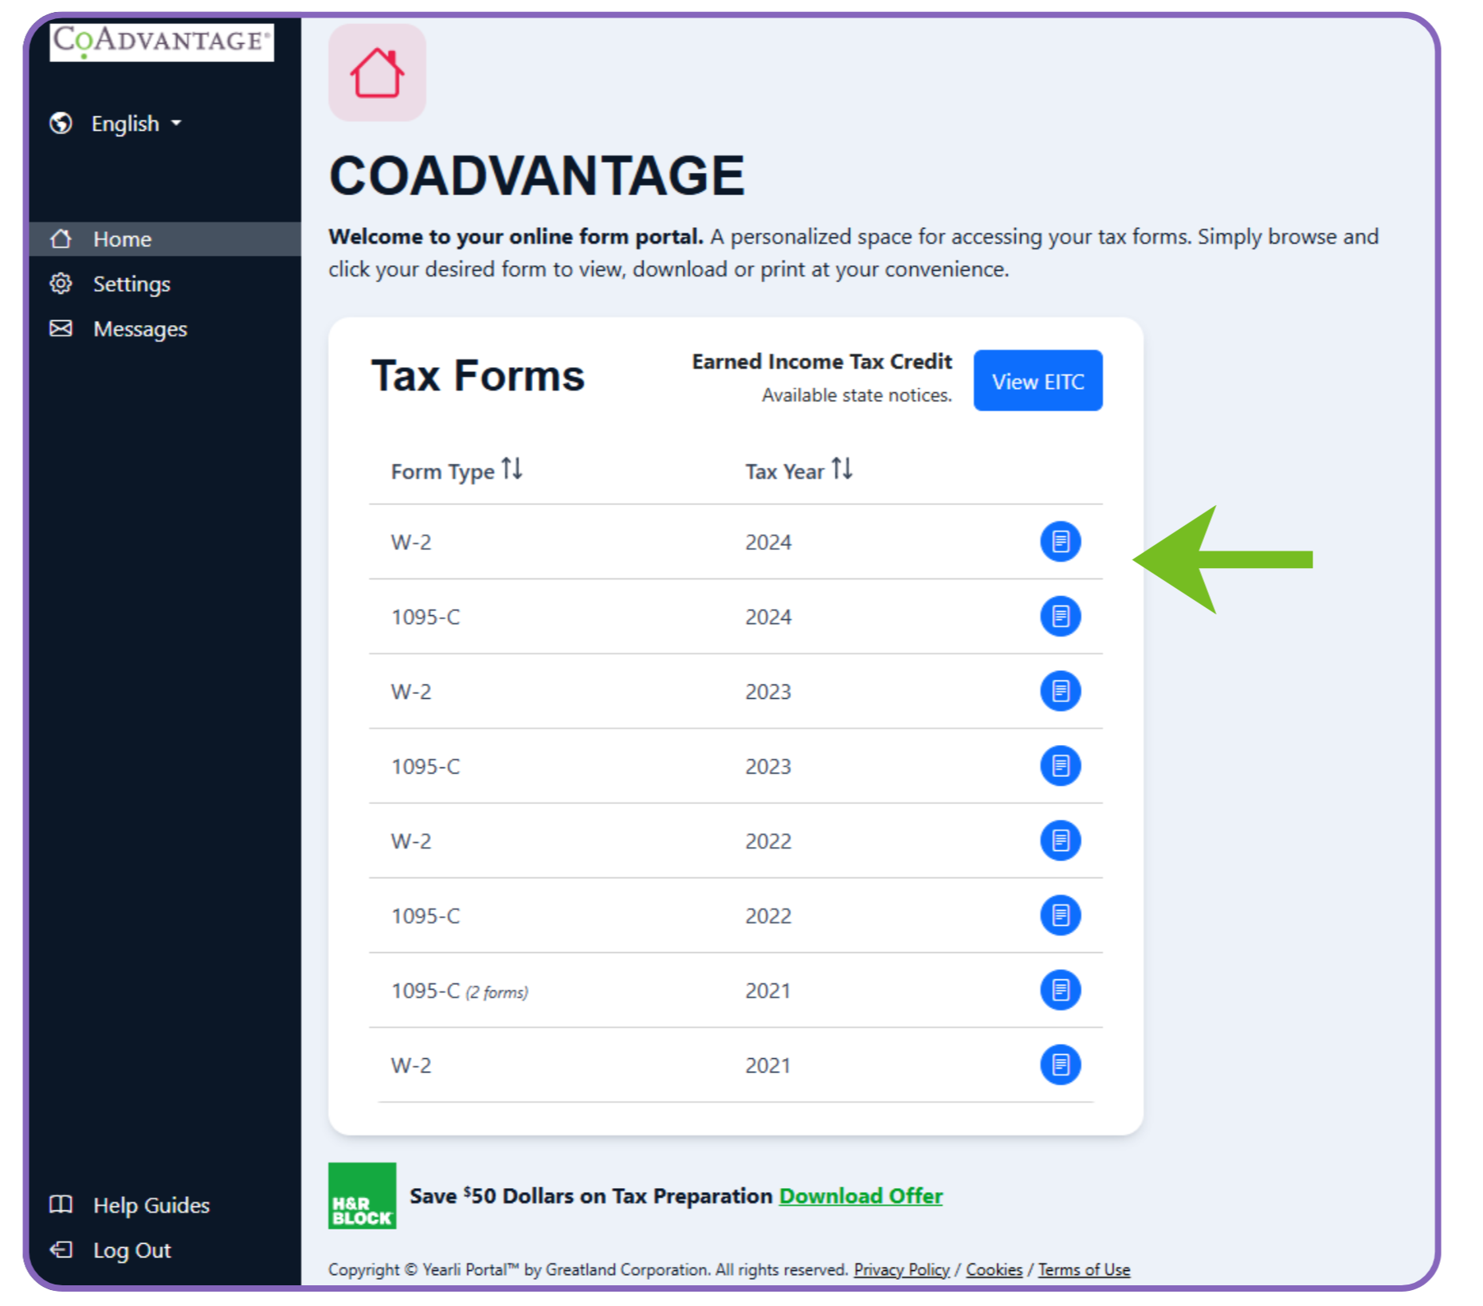Open the Privacy Policy link
Viewport: 1483px width, 1306px height.
point(901,1269)
